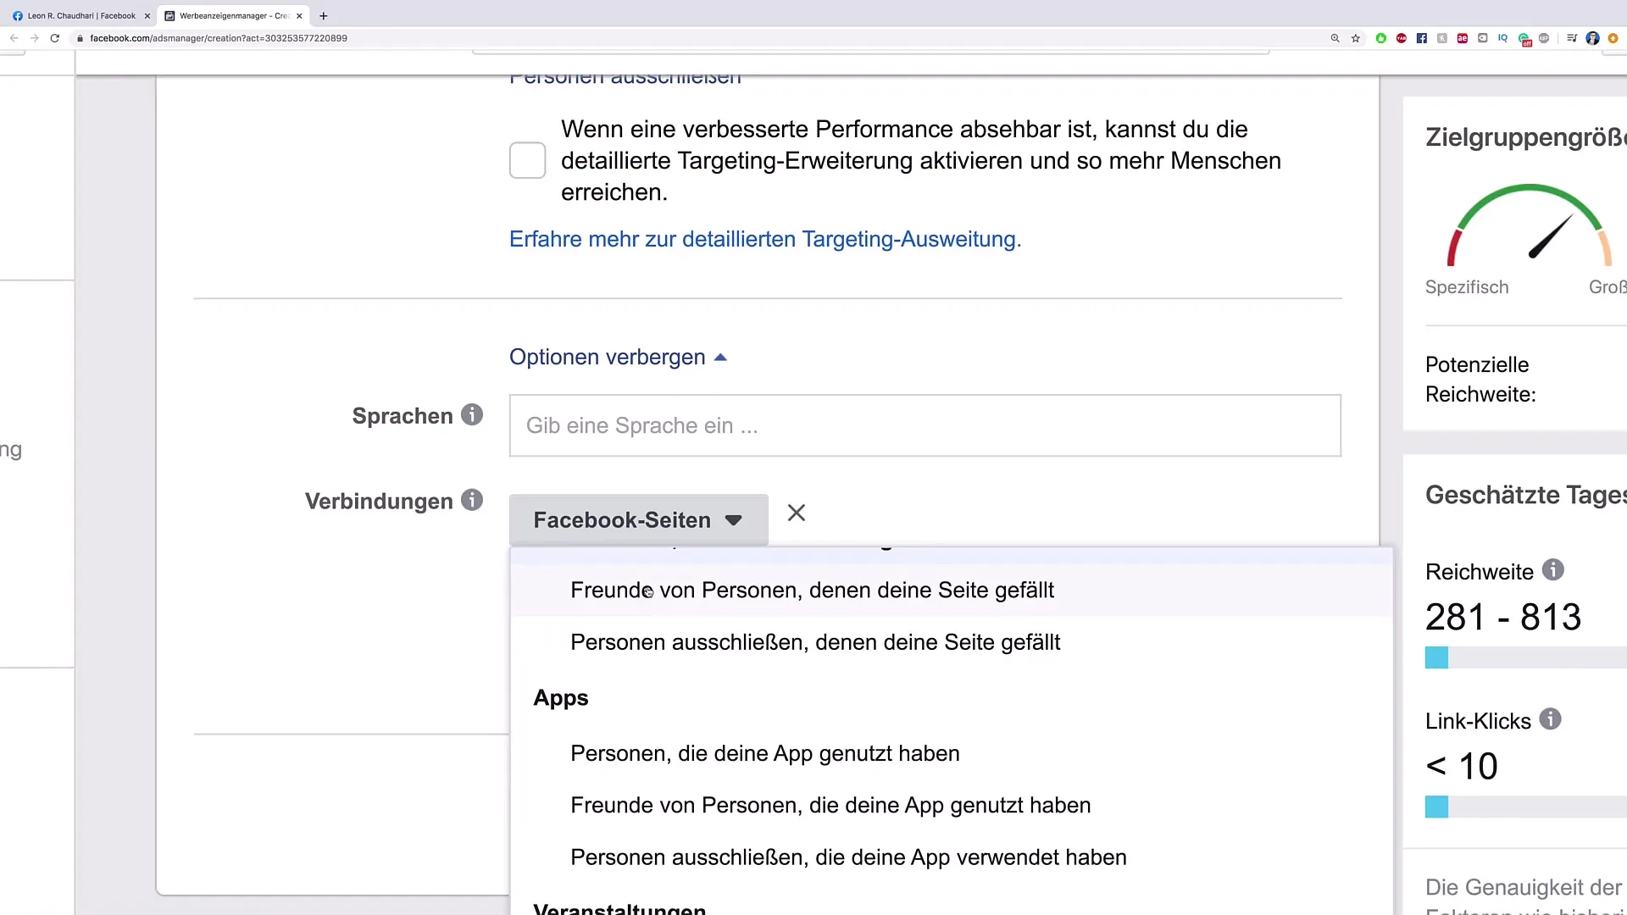Show info tooltip next to Sprachen
The width and height of the screenshot is (1627, 915).
click(472, 414)
